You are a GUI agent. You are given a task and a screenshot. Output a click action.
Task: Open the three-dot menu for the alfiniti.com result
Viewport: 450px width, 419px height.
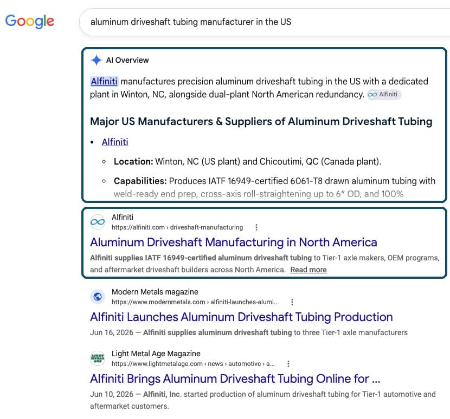[x=256, y=227]
